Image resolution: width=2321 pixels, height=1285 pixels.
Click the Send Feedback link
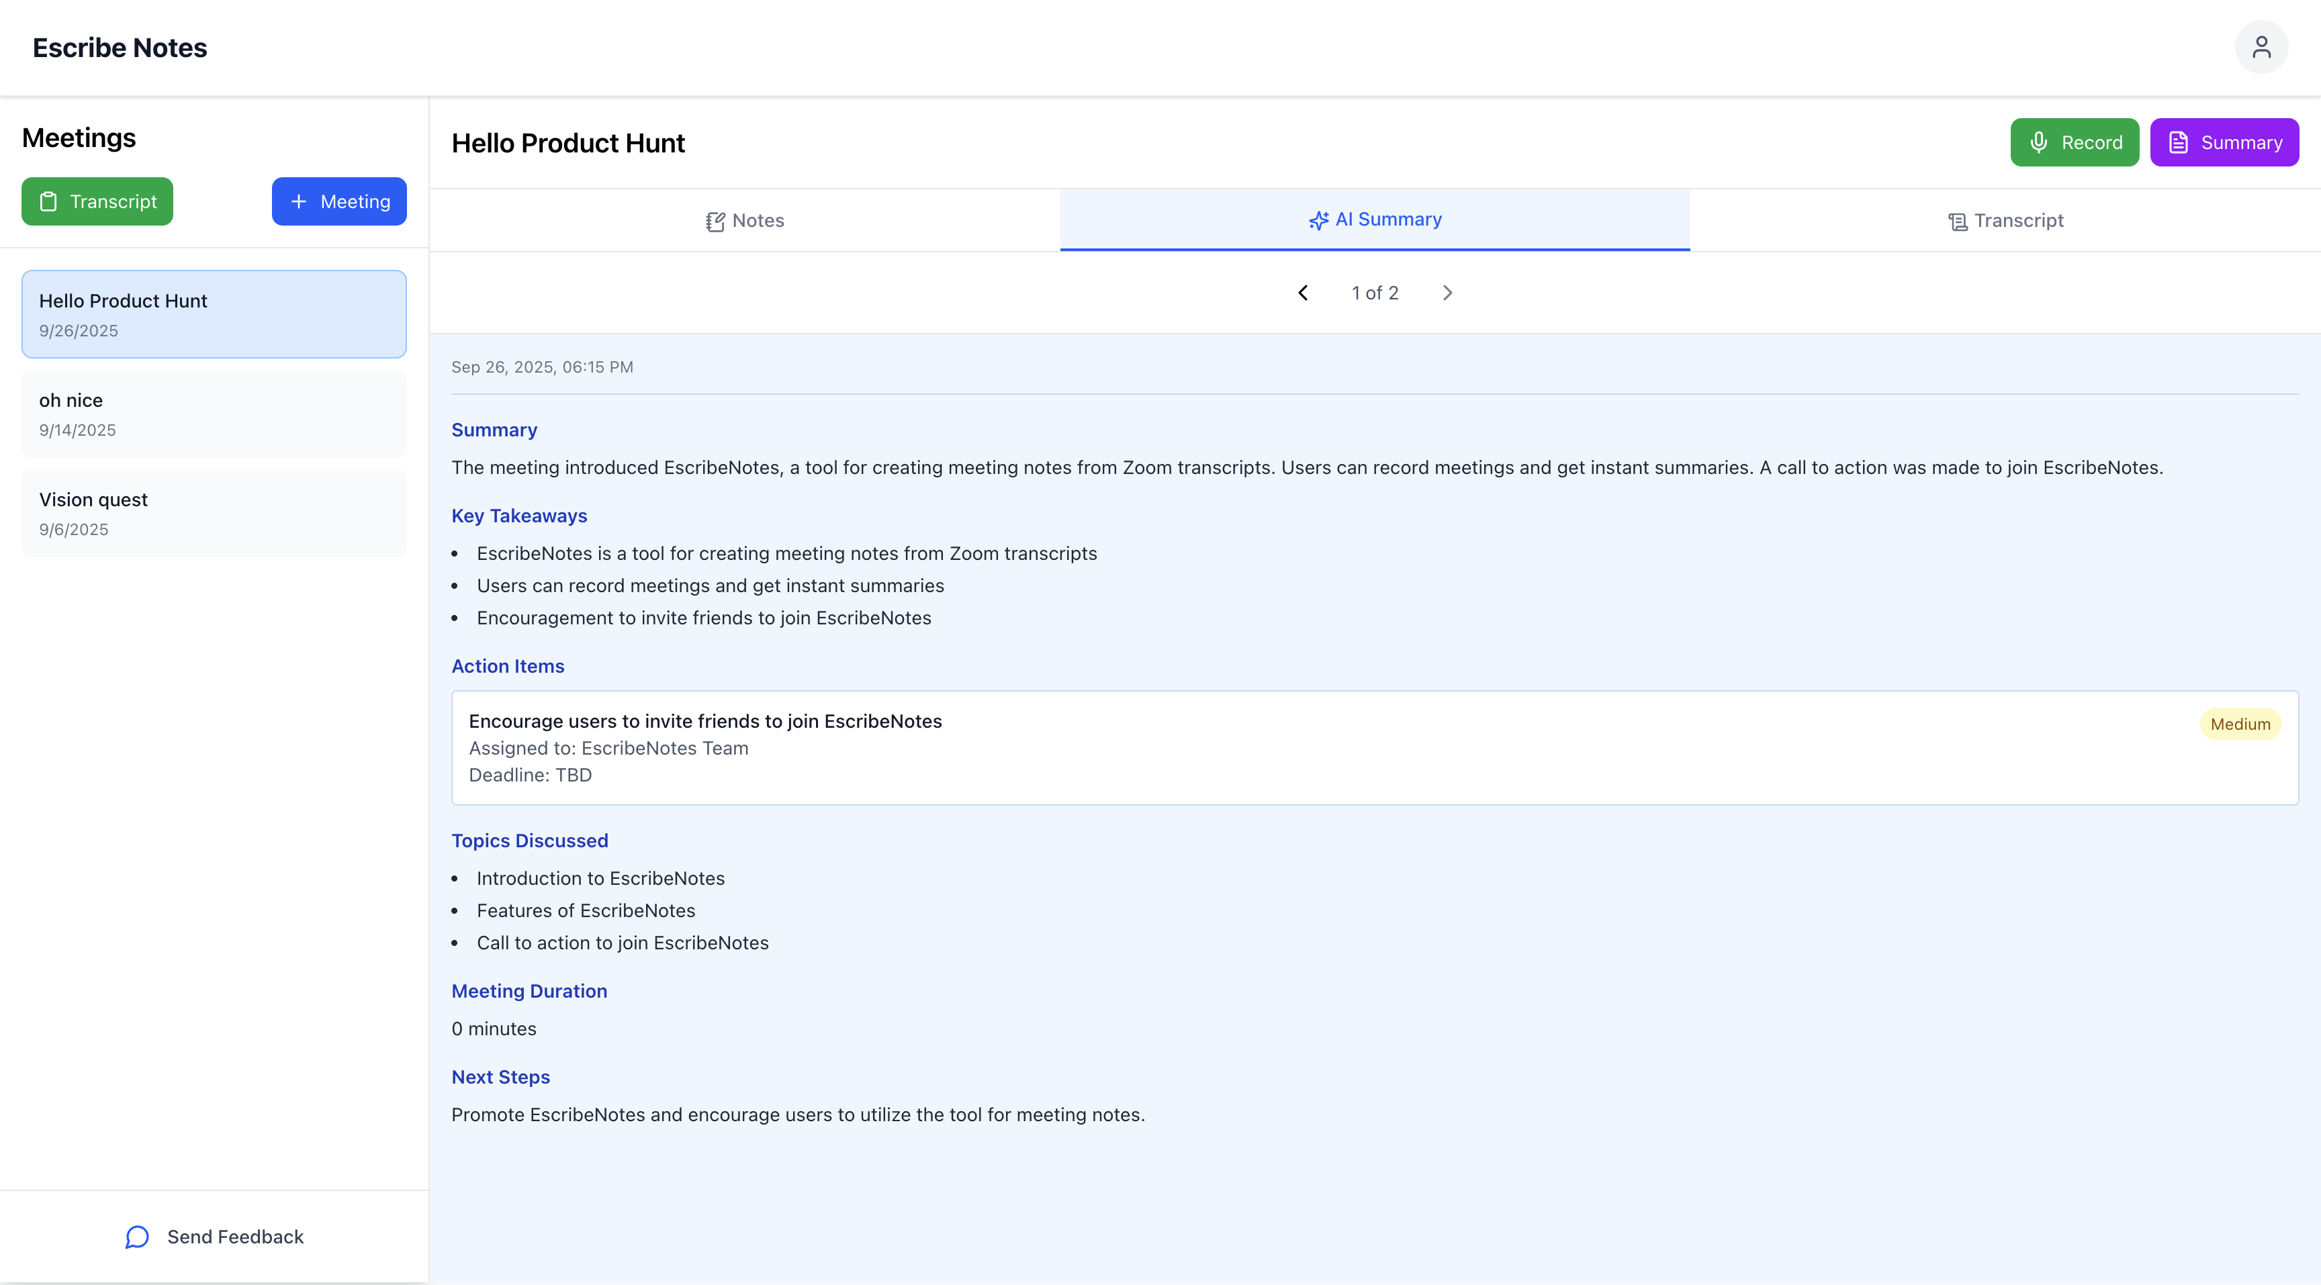point(235,1237)
